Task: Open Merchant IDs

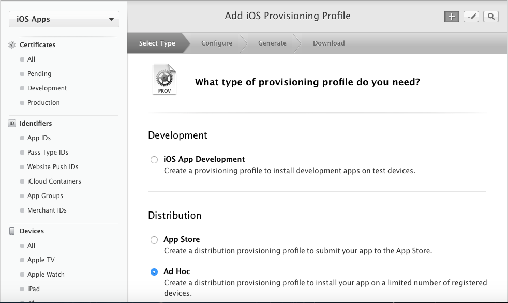Action: 47,210
